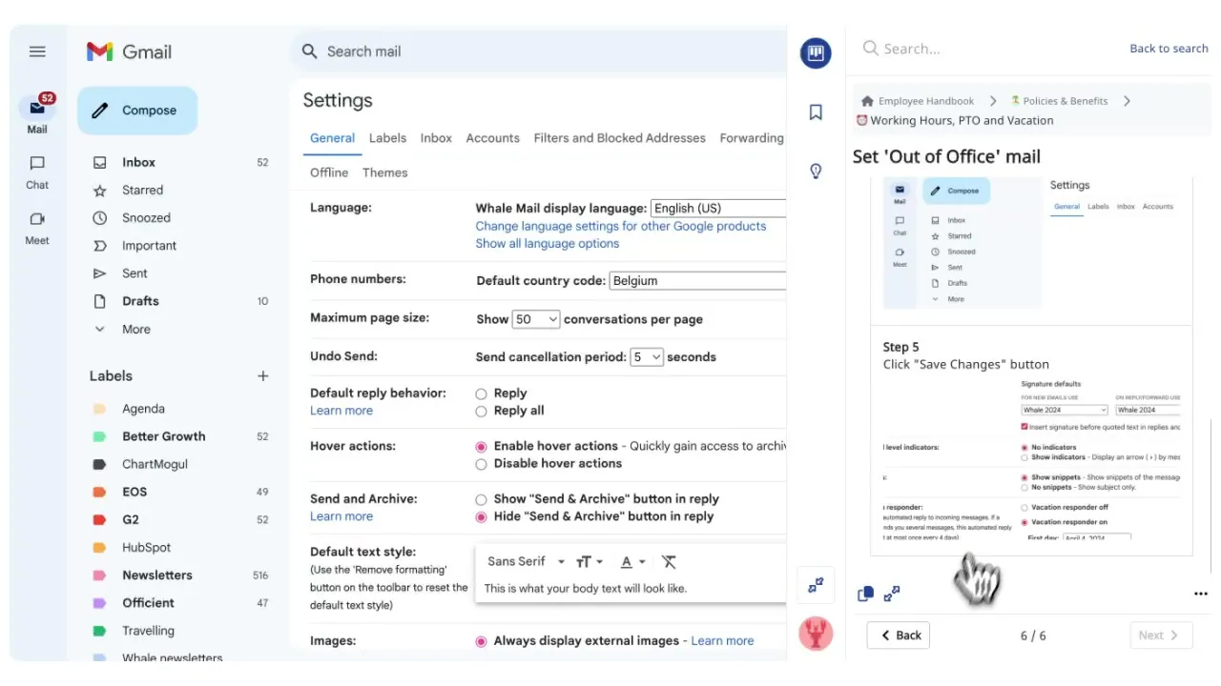Click the "Back to search" link
The width and height of the screenshot is (1221, 686).
1169,49
